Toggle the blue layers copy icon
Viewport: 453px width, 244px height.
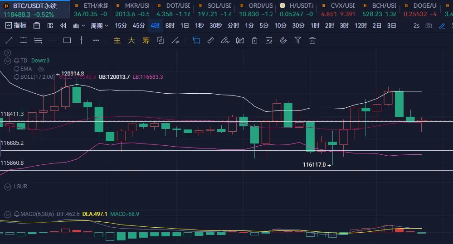[x=196, y=40]
